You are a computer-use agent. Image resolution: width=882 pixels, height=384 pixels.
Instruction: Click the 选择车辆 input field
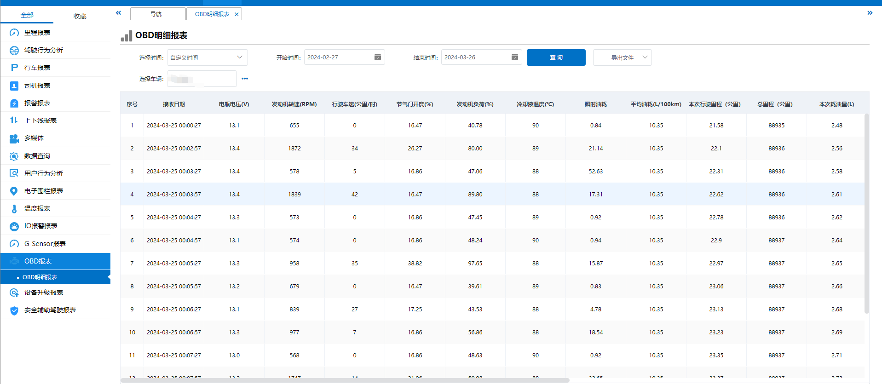(x=202, y=79)
